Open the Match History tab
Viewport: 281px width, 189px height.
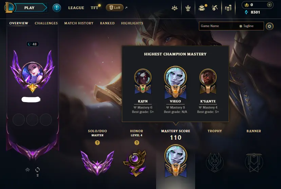click(x=79, y=23)
